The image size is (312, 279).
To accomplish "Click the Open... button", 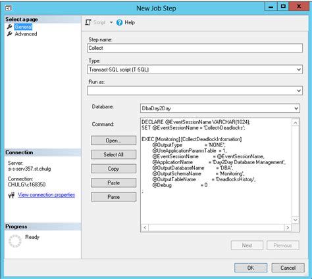I will [x=113, y=140].
